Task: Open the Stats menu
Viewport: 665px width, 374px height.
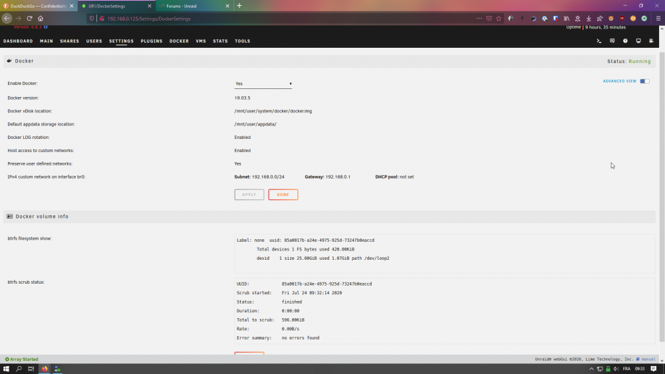Action: coord(220,41)
